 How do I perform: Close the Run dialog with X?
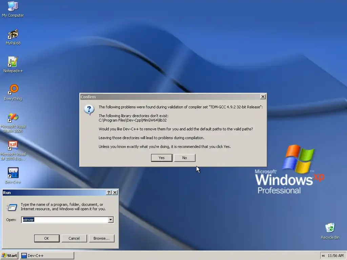115,193
